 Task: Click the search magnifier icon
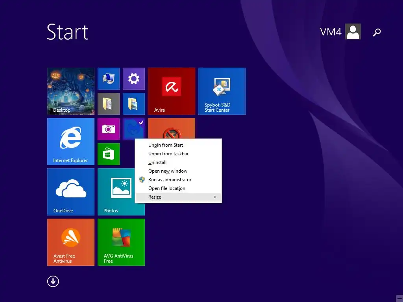click(377, 32)
